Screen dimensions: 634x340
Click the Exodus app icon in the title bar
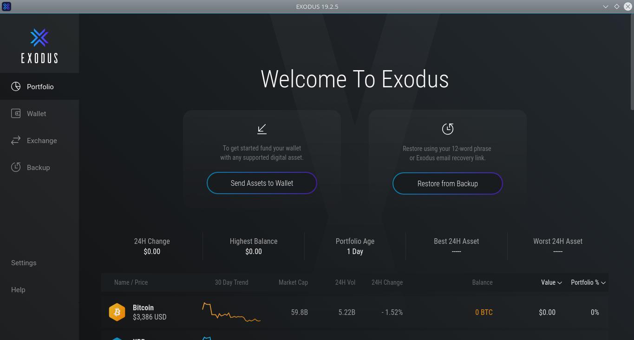(x=7, y=7)
